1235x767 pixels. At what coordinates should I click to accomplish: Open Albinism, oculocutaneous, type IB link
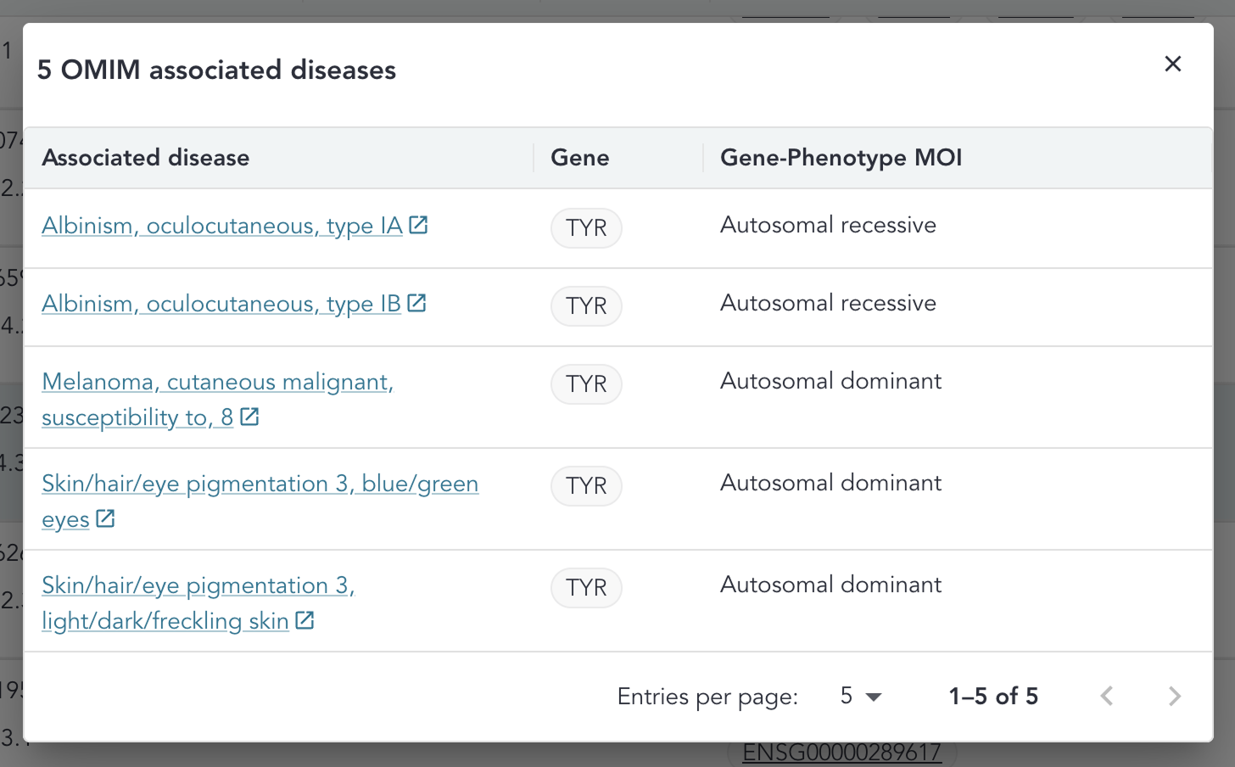pos(221,304)
